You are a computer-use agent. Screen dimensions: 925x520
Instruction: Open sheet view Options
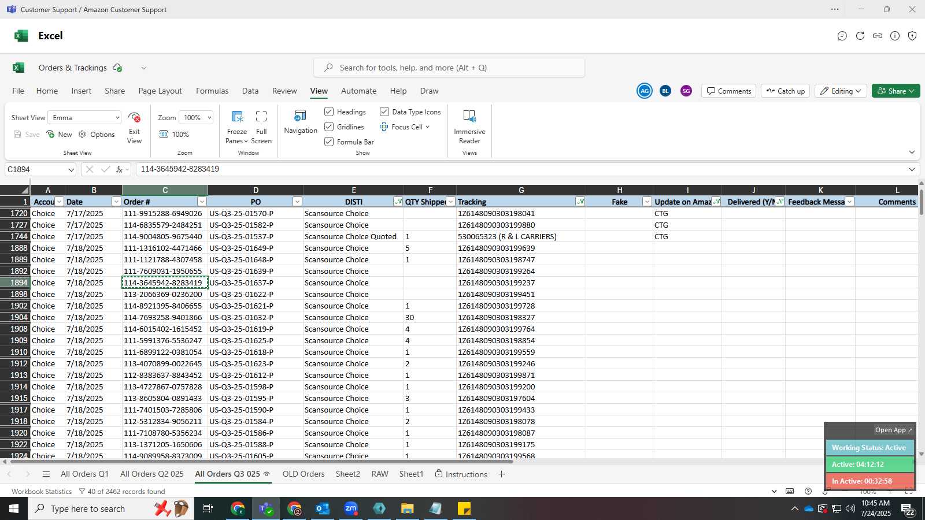pyautogui.click(x=97, y=134)
